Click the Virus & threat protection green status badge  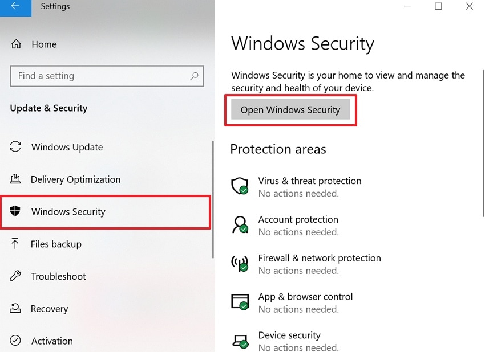[245, 191]
